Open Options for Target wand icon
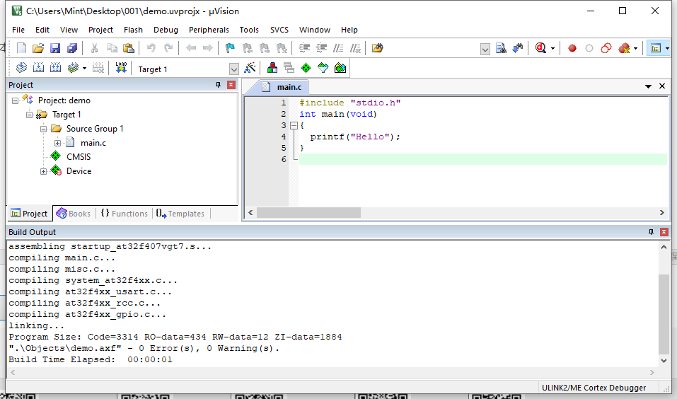 (x=250, y=68)
